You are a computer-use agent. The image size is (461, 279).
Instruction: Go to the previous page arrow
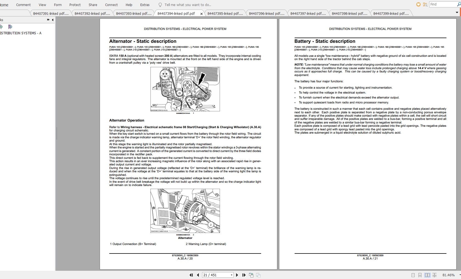pos(198,275)
